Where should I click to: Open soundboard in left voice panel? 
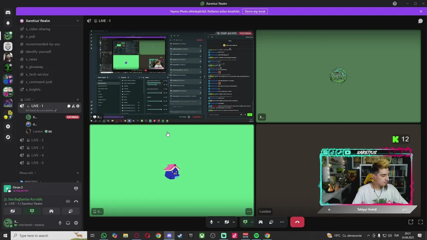tap(71, 211)
